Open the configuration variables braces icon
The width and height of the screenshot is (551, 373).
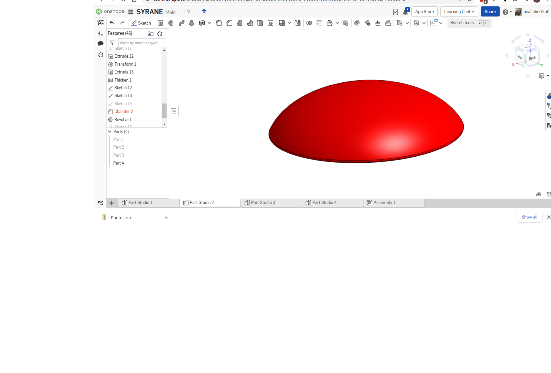[396, 12]
